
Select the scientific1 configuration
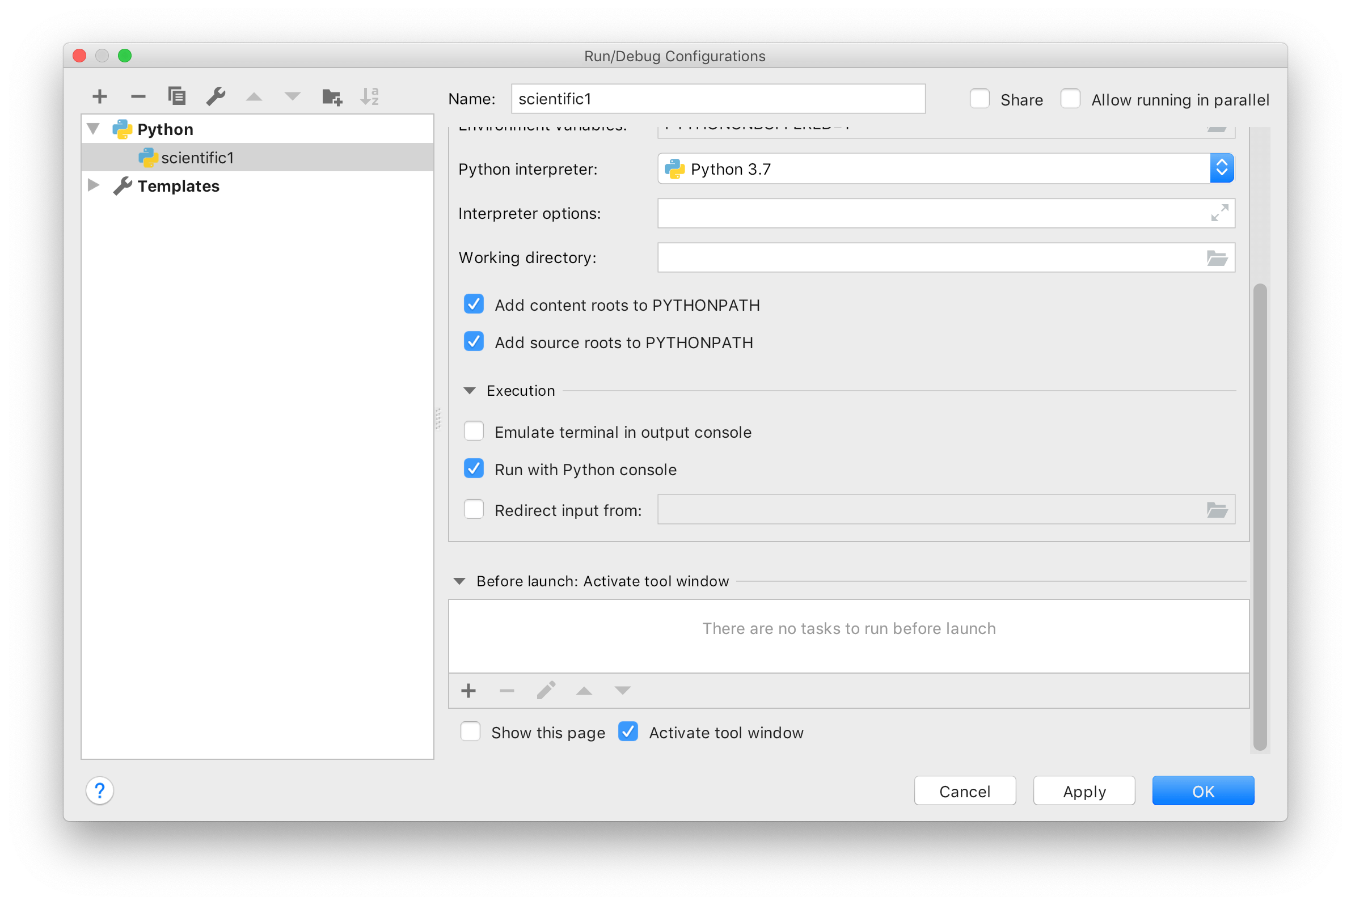pos(257,158)
